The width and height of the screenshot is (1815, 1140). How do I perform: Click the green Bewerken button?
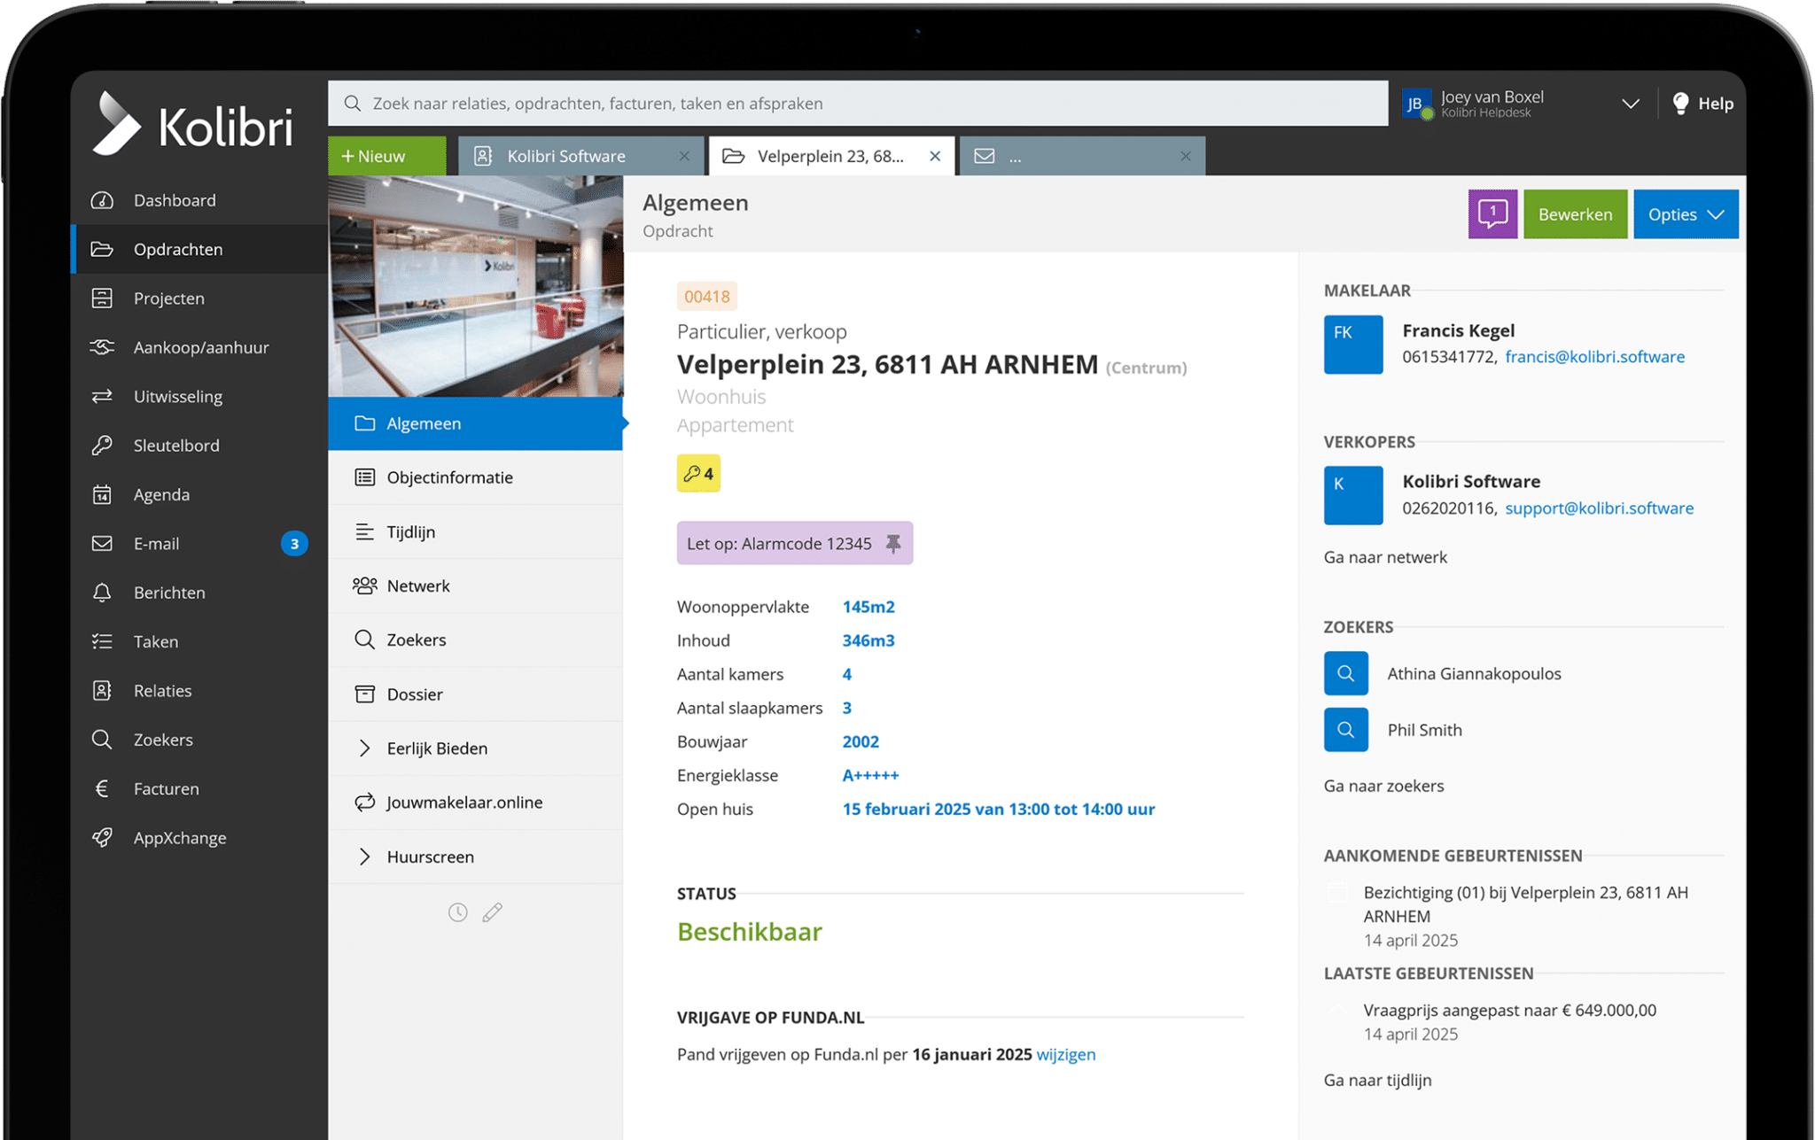click(x=1575, y=213)
